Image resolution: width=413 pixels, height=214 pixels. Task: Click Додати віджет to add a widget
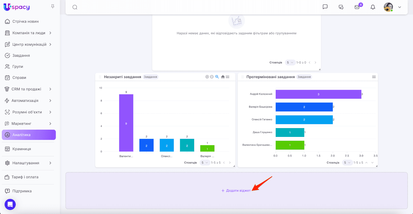(x=236, y=191)
